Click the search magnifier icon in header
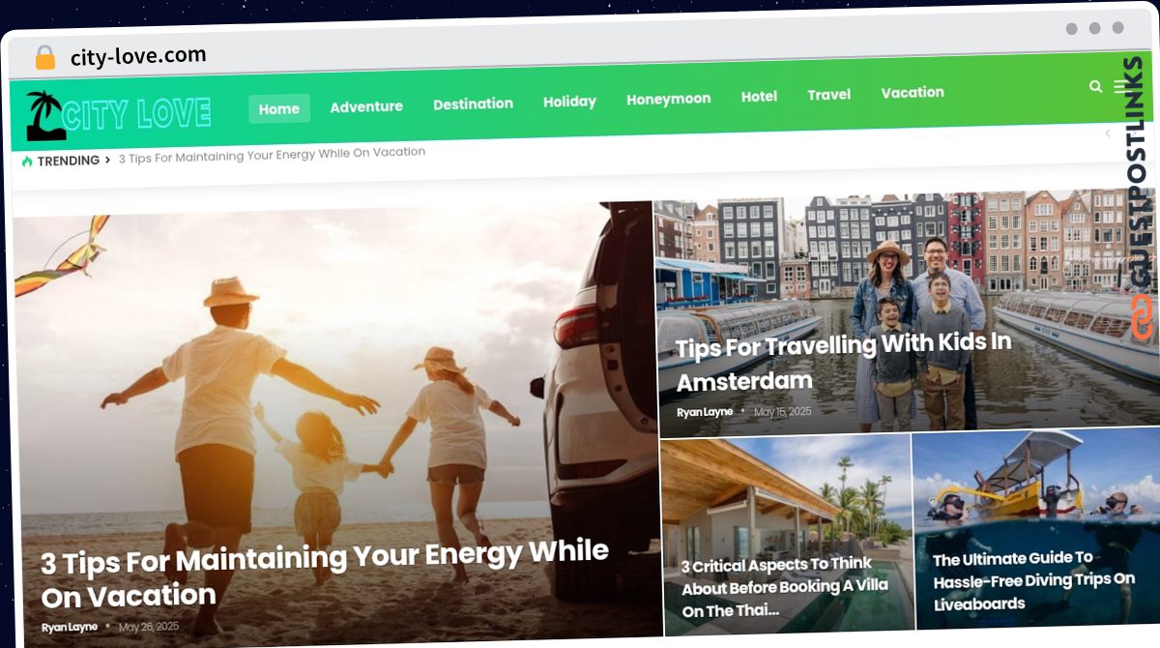 (x=1095, y=86)
